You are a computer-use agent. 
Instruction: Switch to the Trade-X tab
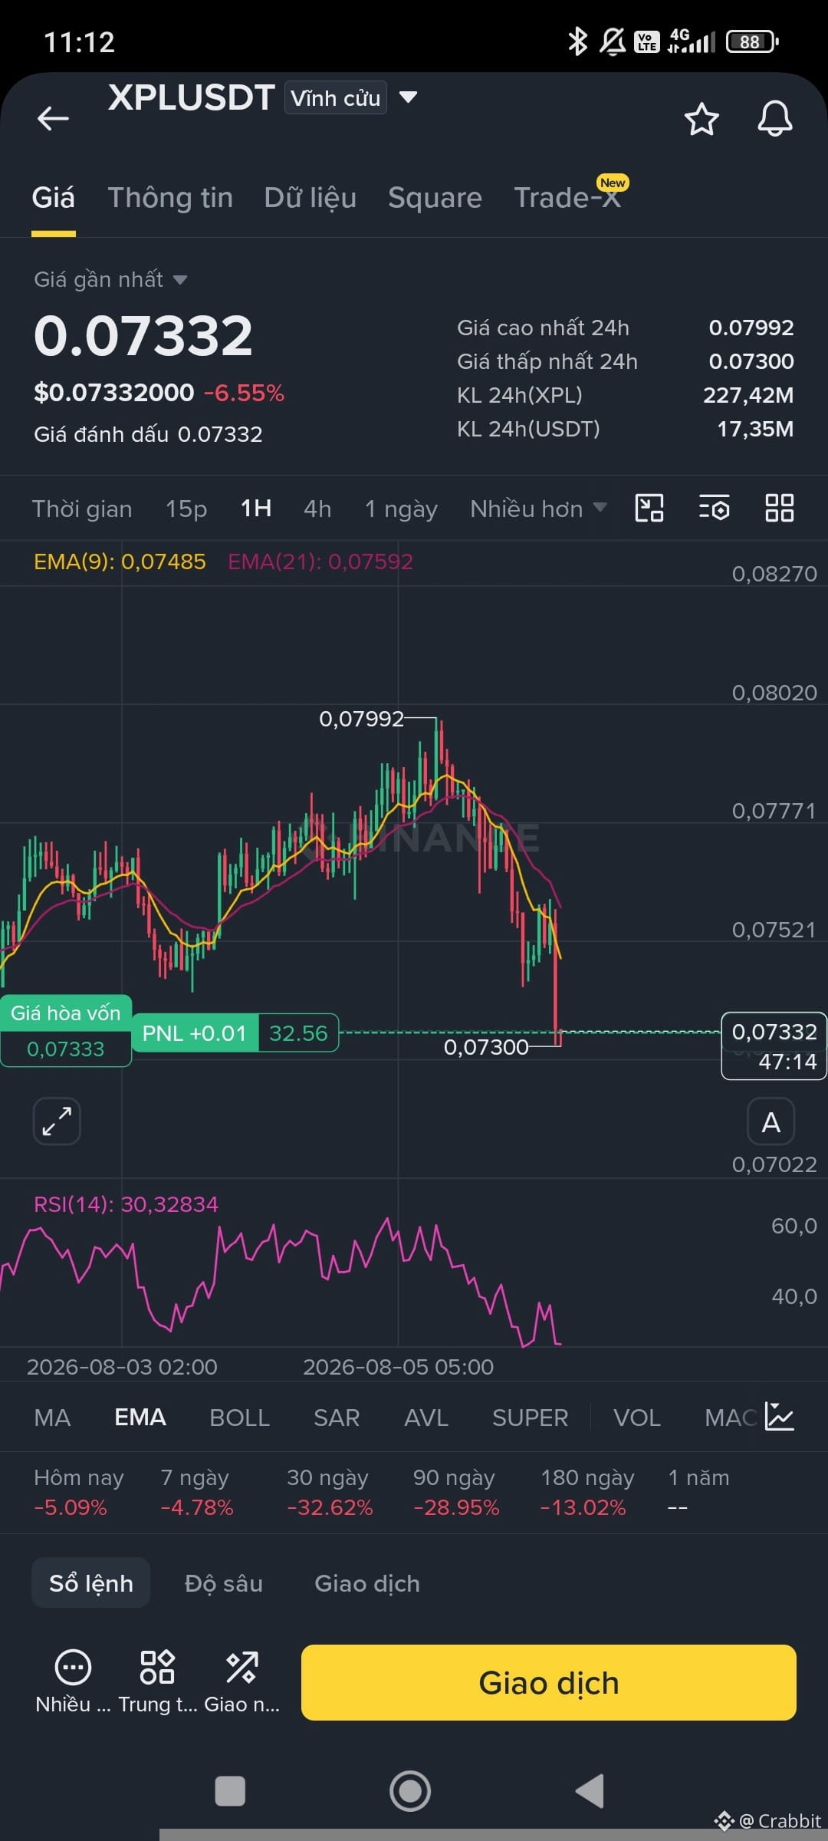coord(567,198)
